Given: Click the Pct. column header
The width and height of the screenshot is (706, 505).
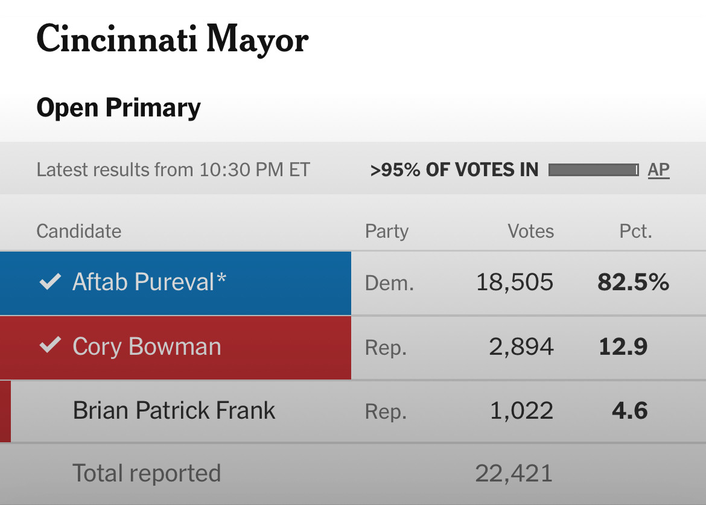Looking at the screenshot, I should (x=635, y=231).
